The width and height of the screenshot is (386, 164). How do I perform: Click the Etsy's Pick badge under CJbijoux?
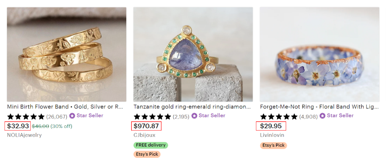point(147,154)
